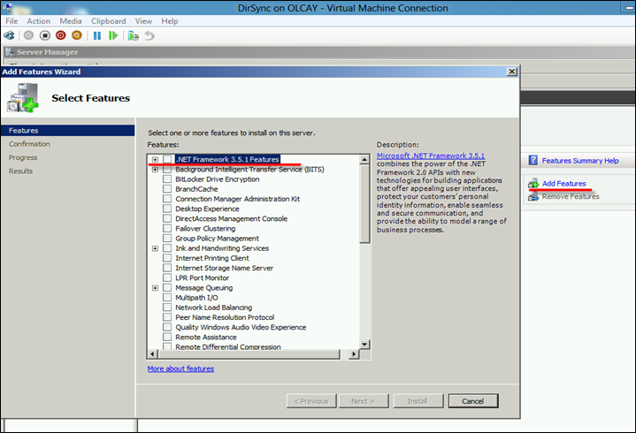Click the green Reset play icon
Viewport: 636px width, 433px height.
(113, 35)
